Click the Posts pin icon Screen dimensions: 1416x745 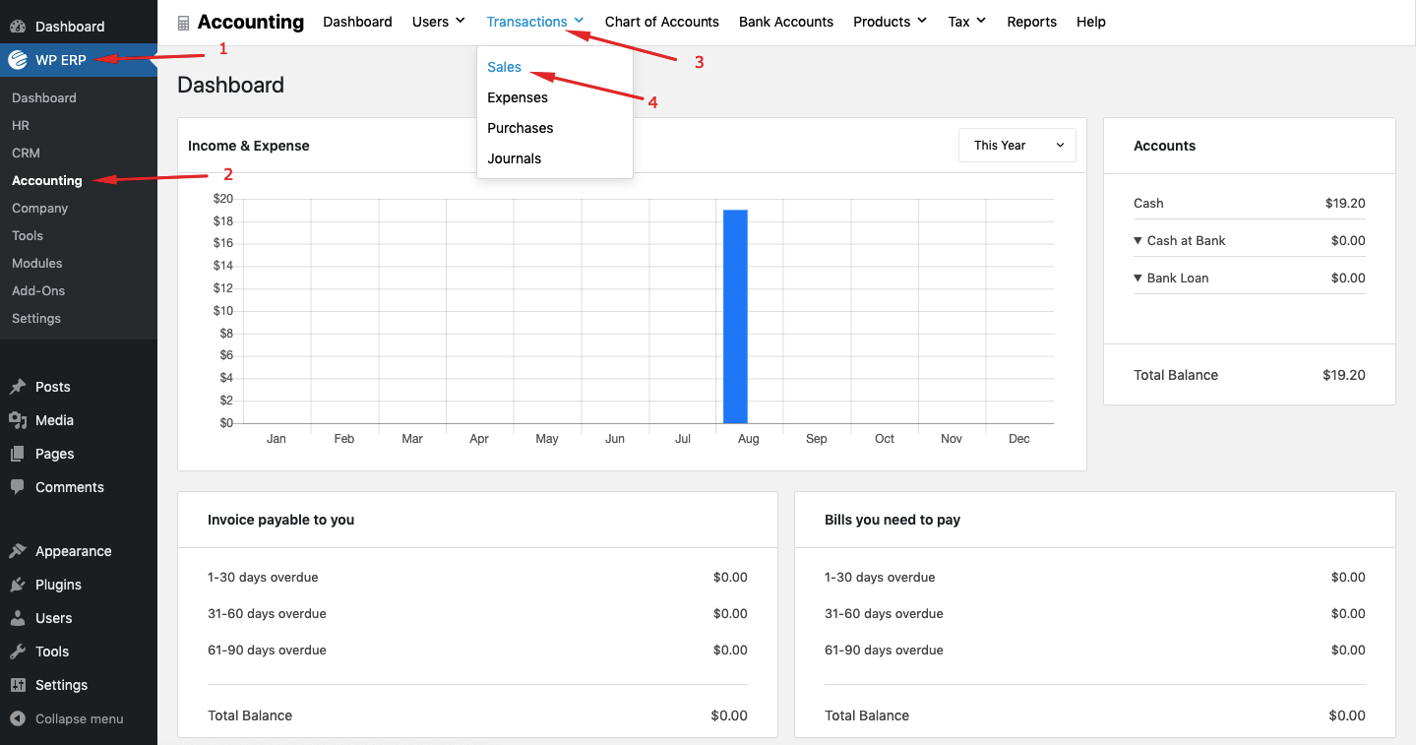(18, 387)
